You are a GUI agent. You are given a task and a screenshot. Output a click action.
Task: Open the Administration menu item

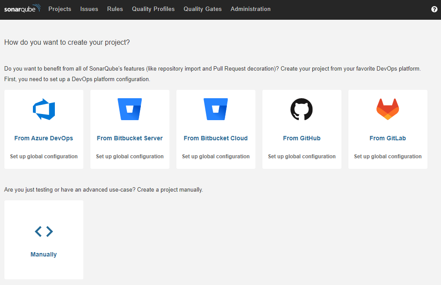[251, 9]
